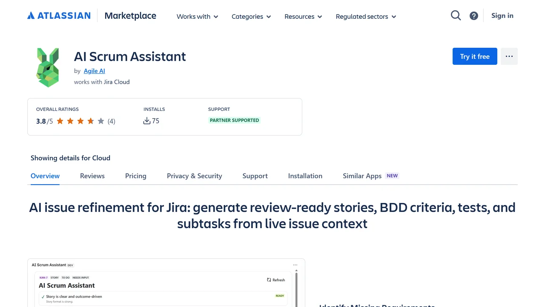Open the Installation tab
Screen dimensions: 545x307
point(305,176)
